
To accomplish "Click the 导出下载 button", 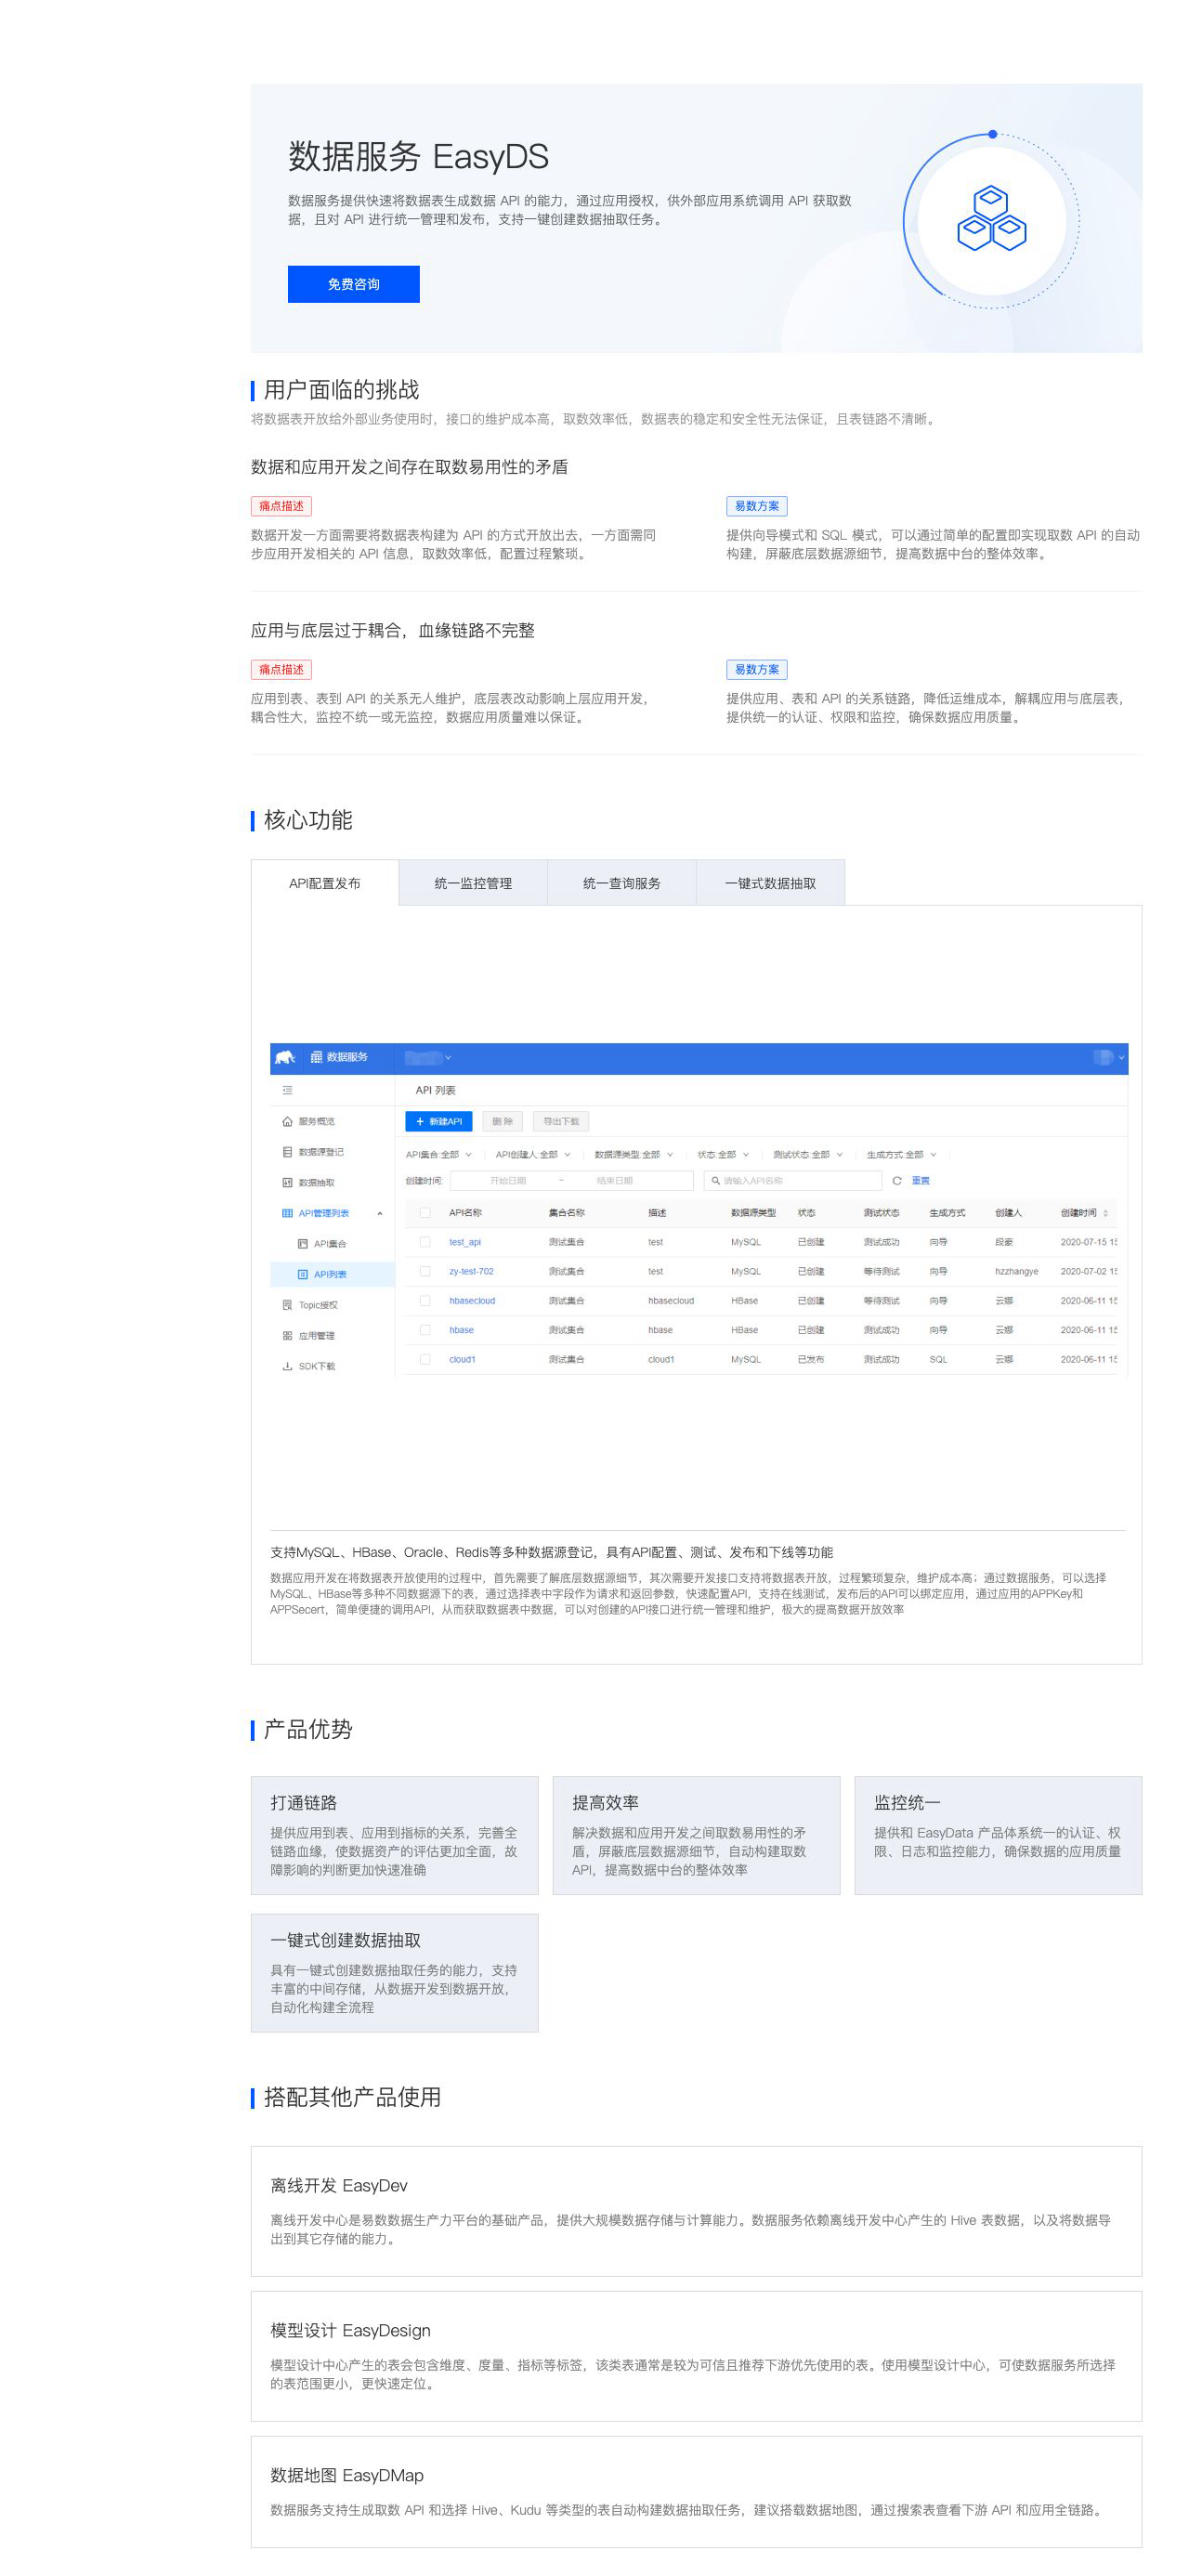I will (561, 1121).
